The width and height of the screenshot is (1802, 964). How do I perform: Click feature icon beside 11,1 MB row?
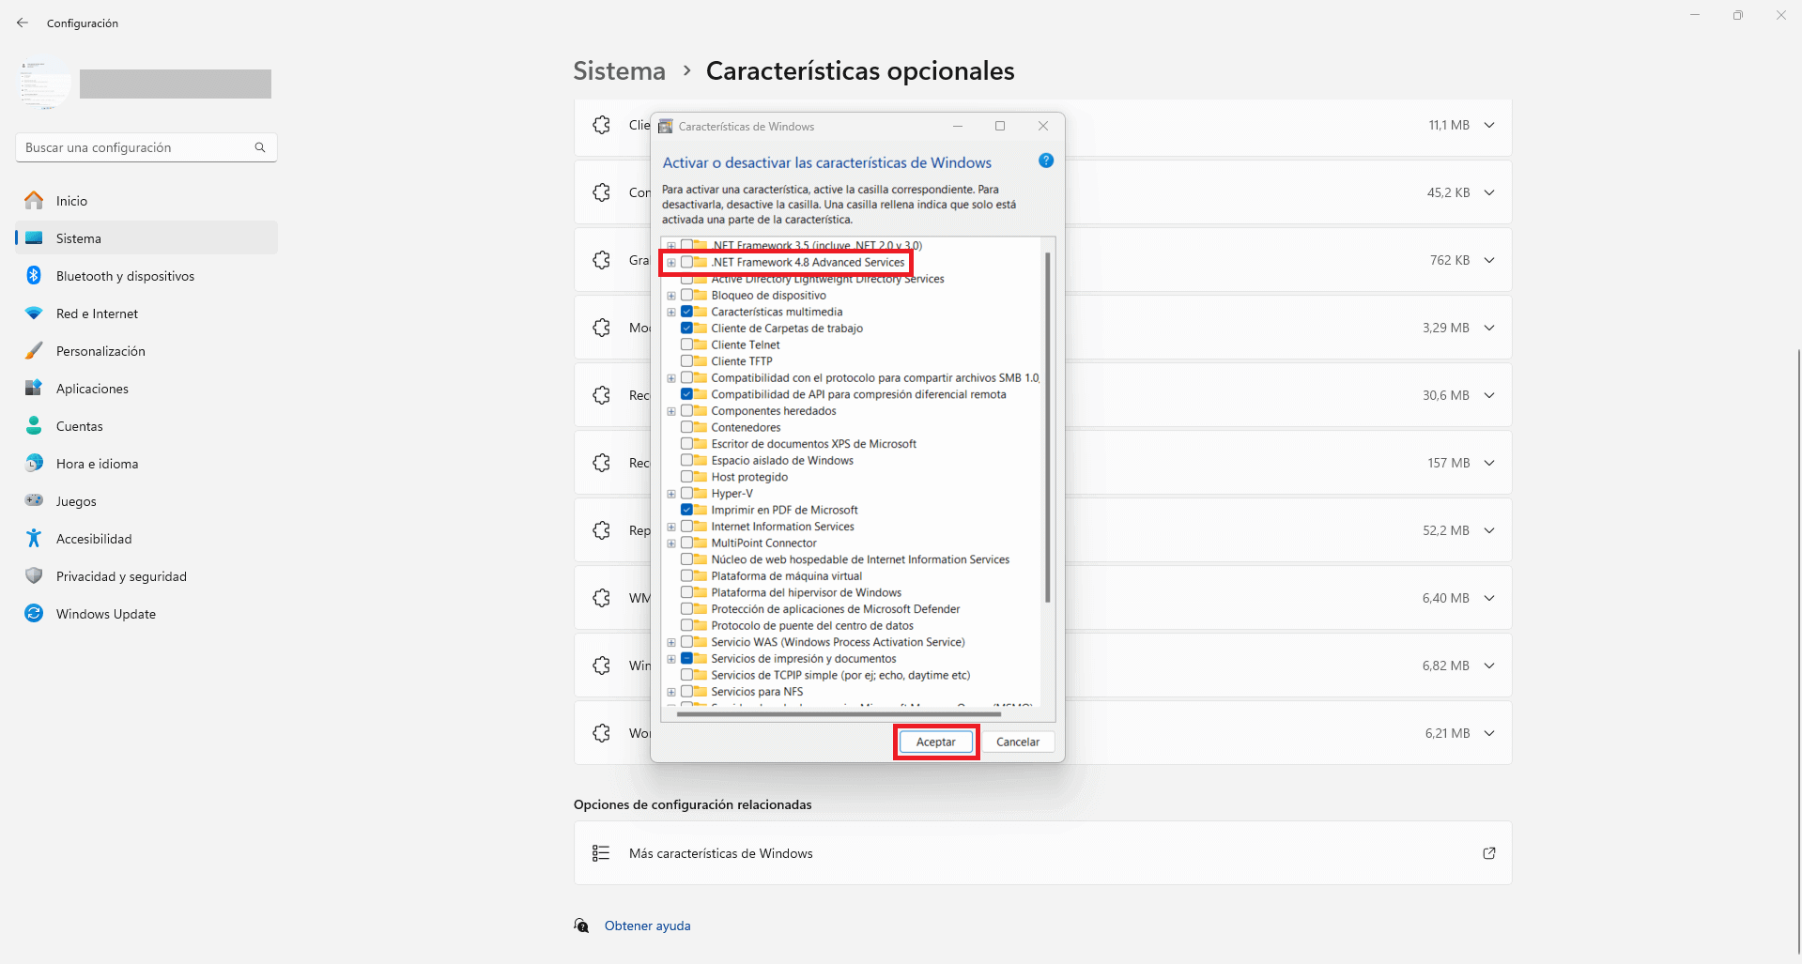[x=602, y=125]
